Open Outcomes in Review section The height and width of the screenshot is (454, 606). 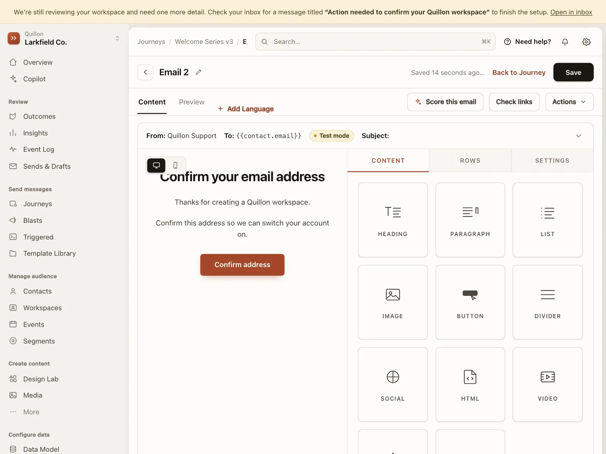(39, 117)
